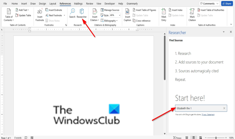
Task: Open the Design tab
Action: pos(42,4)
